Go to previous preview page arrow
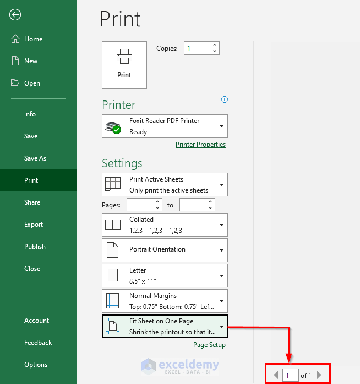 point(276,375)
